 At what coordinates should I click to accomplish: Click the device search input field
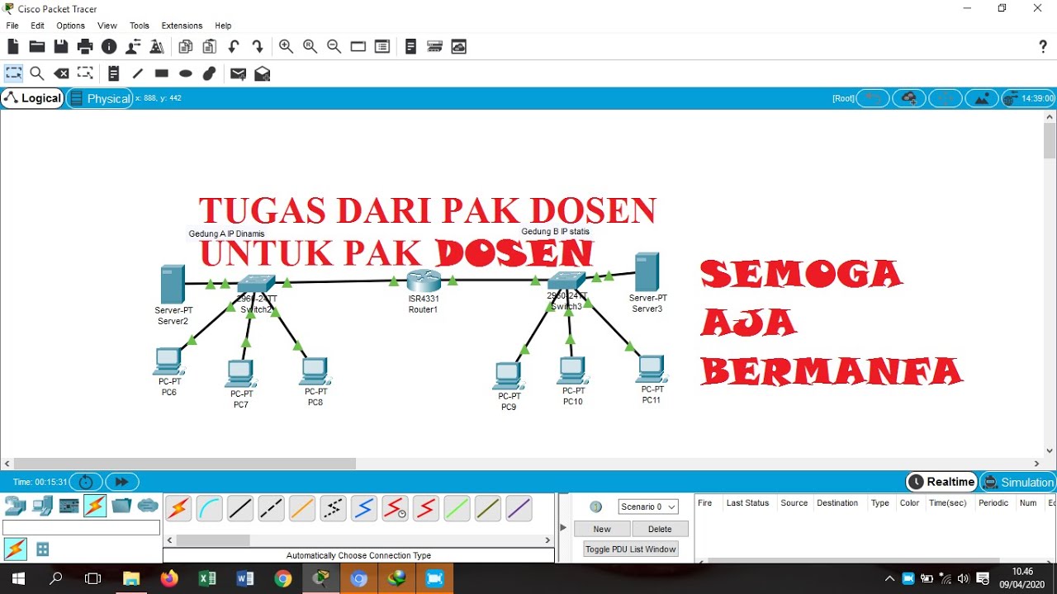click(81, 527)
